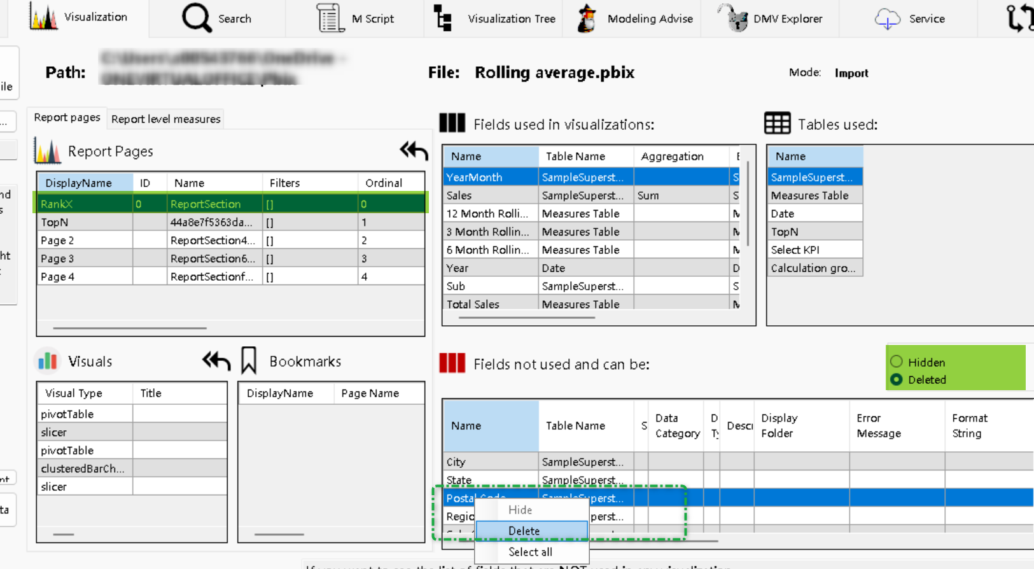Click back arrows beside Report Pages
Image resolution: width=1034 pixels, height=569 pixels.
pyautogui.click(x=414, y=151)
